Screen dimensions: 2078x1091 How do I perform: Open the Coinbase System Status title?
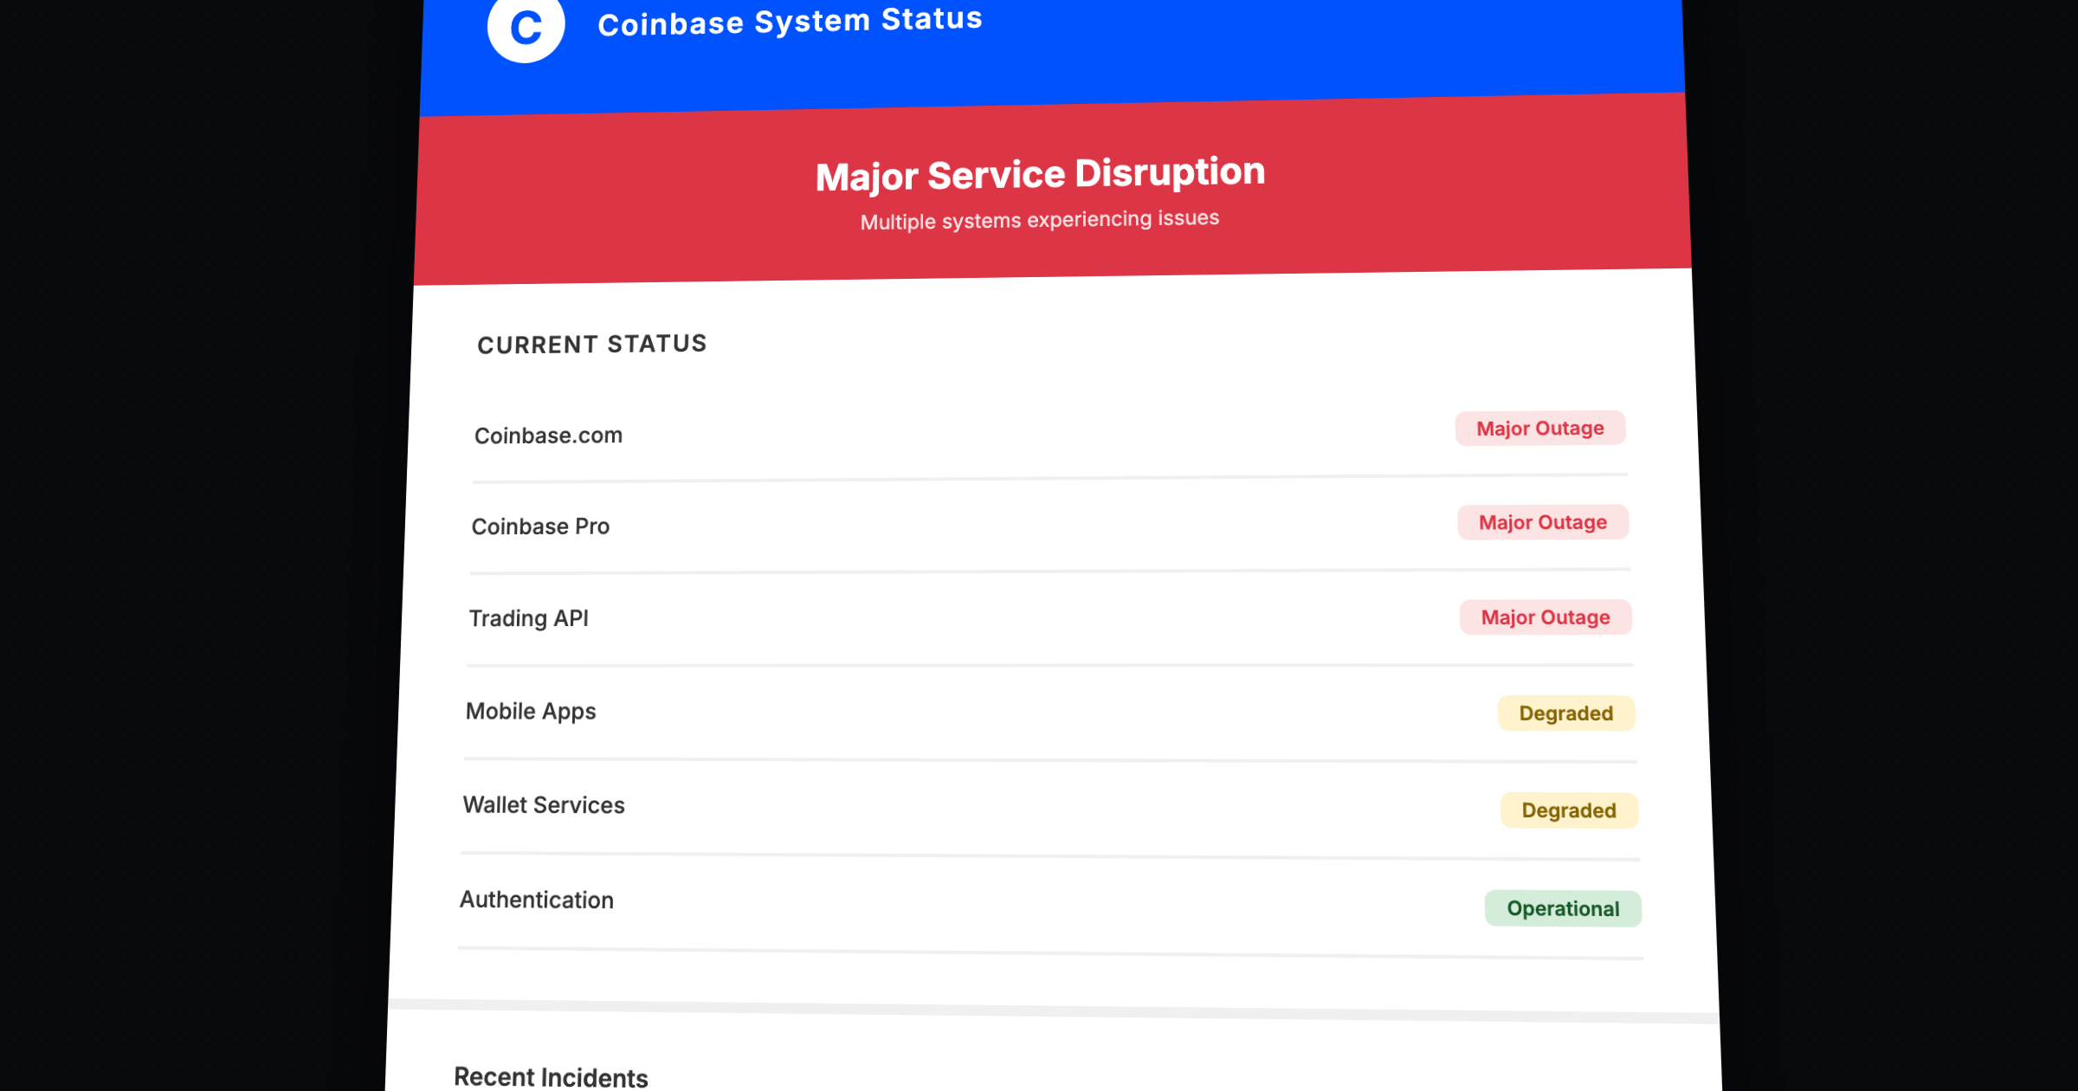click(x=791, y=22)
